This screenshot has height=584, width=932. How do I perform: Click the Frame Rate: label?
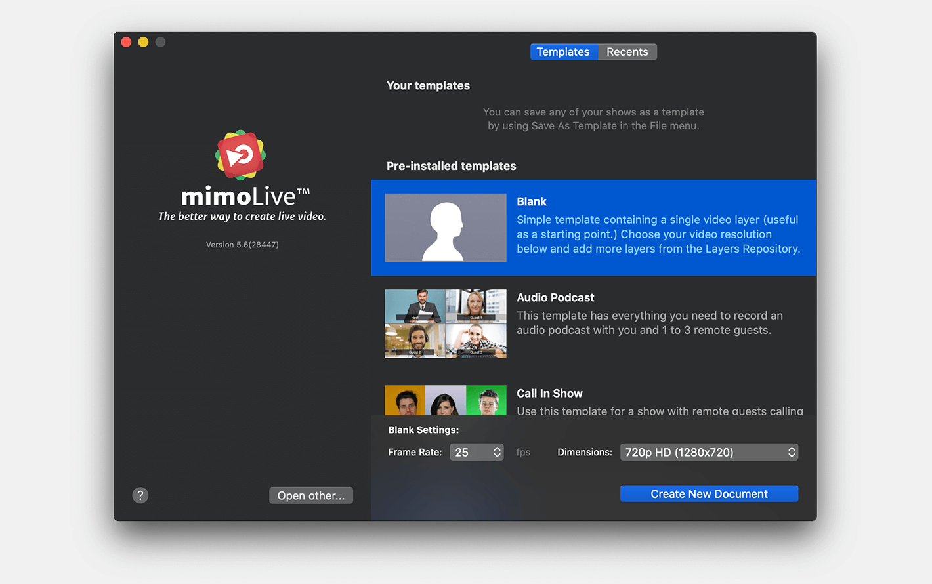tap(415, 452)
